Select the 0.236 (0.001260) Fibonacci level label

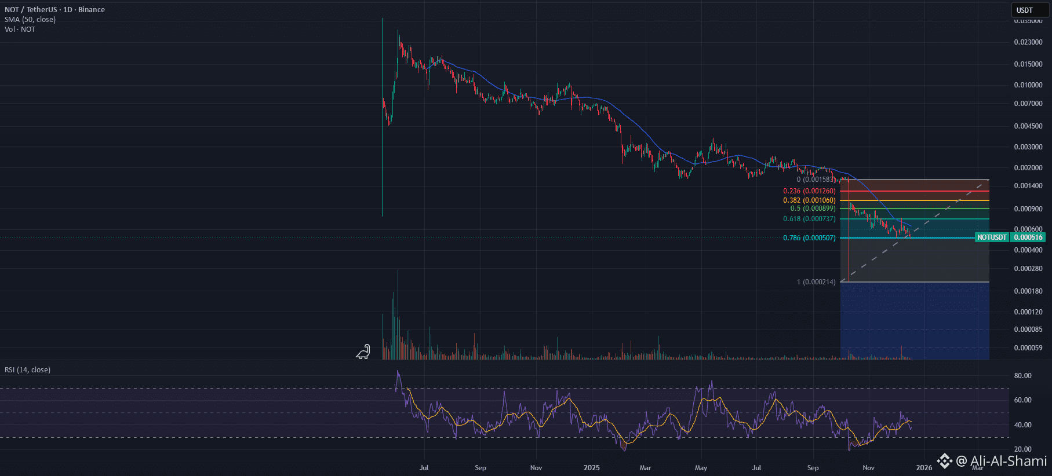coord(809,191)
